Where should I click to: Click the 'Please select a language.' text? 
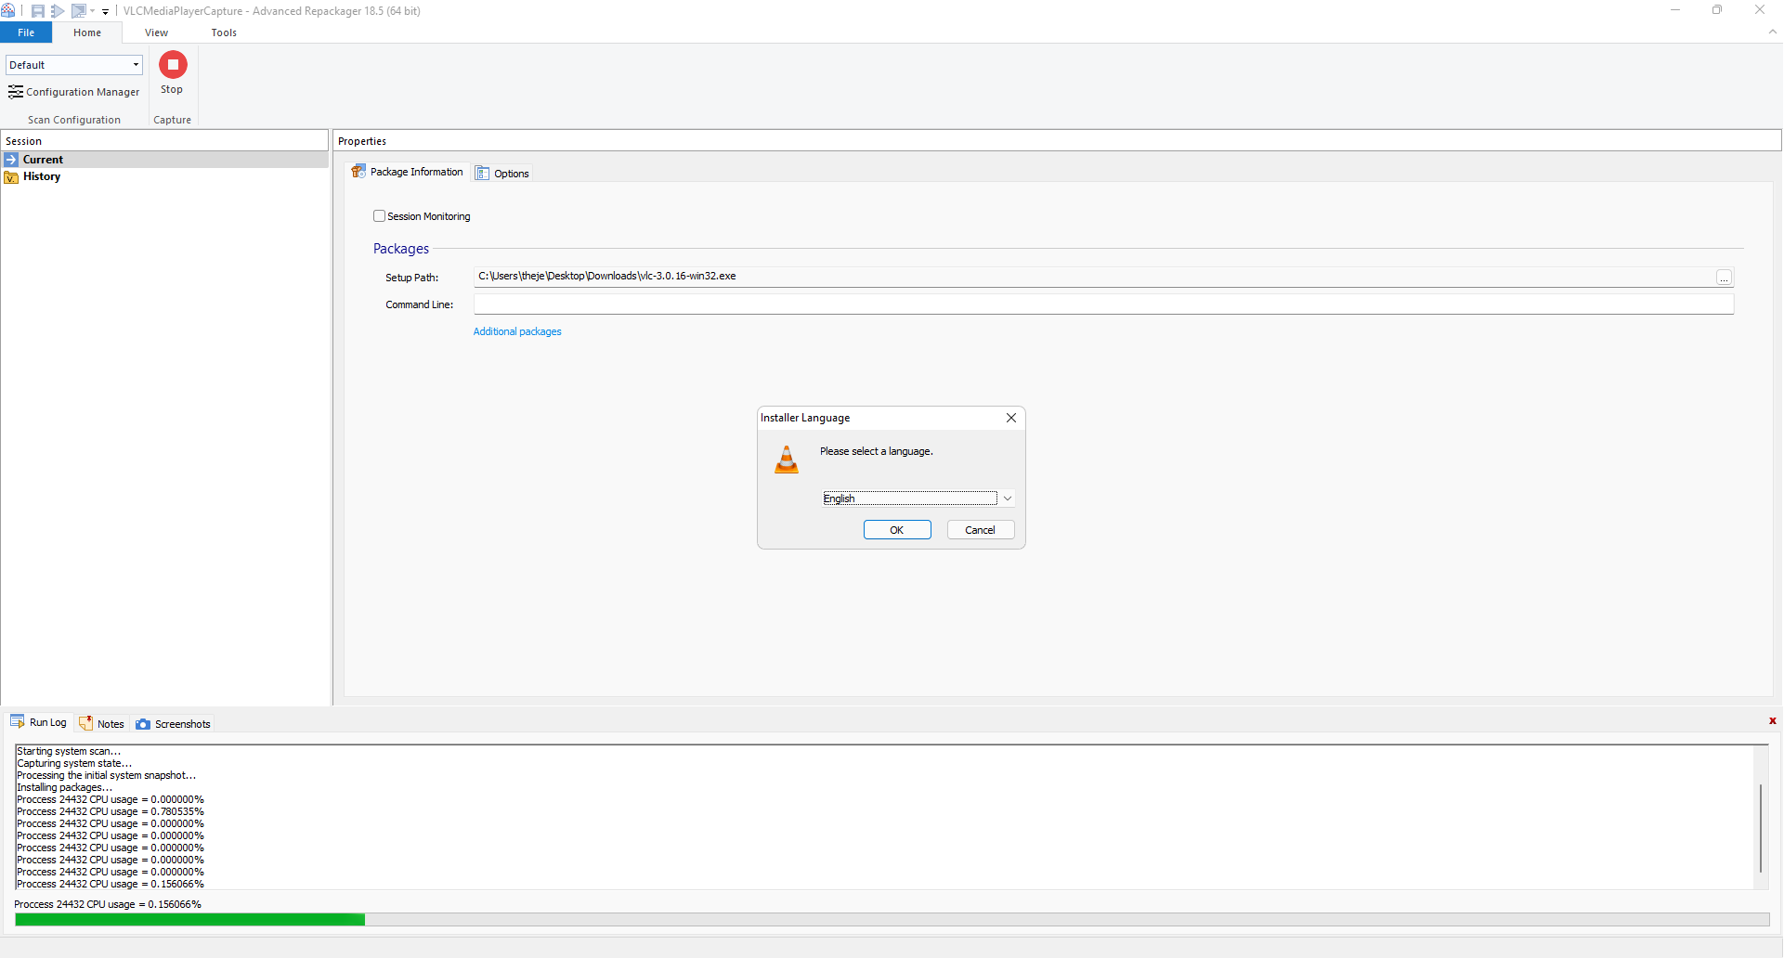pyautogui.click(x=877, y=451)
